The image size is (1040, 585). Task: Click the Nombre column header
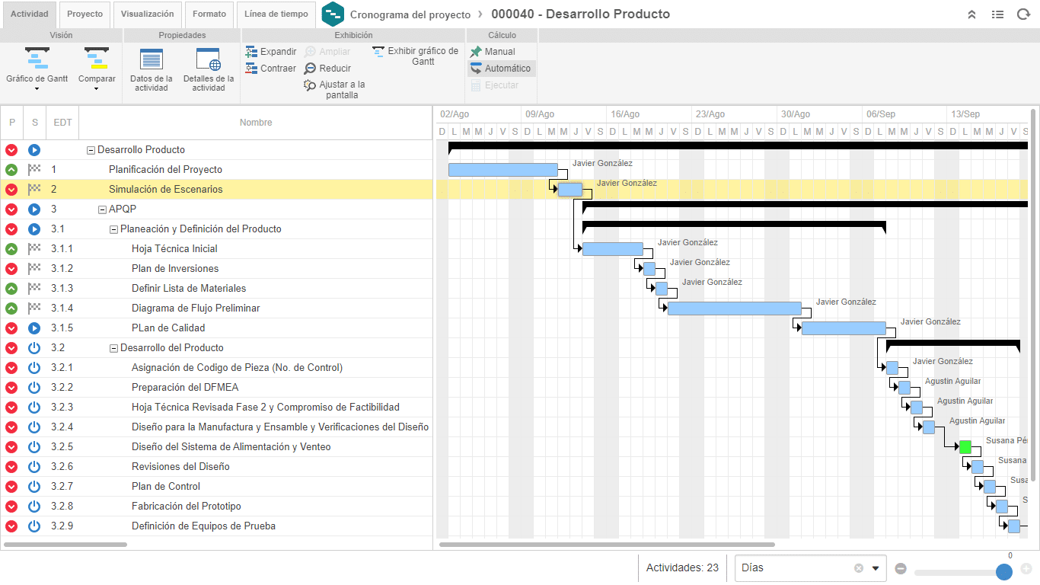pyautogui.click(x=256, y=123)
